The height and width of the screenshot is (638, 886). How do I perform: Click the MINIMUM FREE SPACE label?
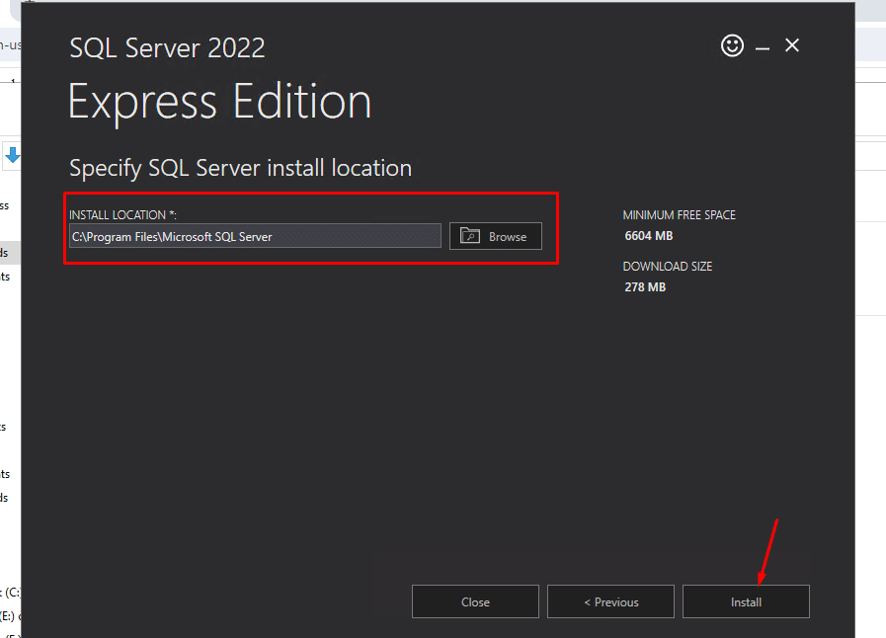pos(679,214)
